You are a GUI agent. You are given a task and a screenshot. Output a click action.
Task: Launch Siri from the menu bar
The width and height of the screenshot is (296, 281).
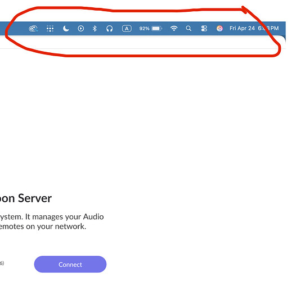point(219,29)
